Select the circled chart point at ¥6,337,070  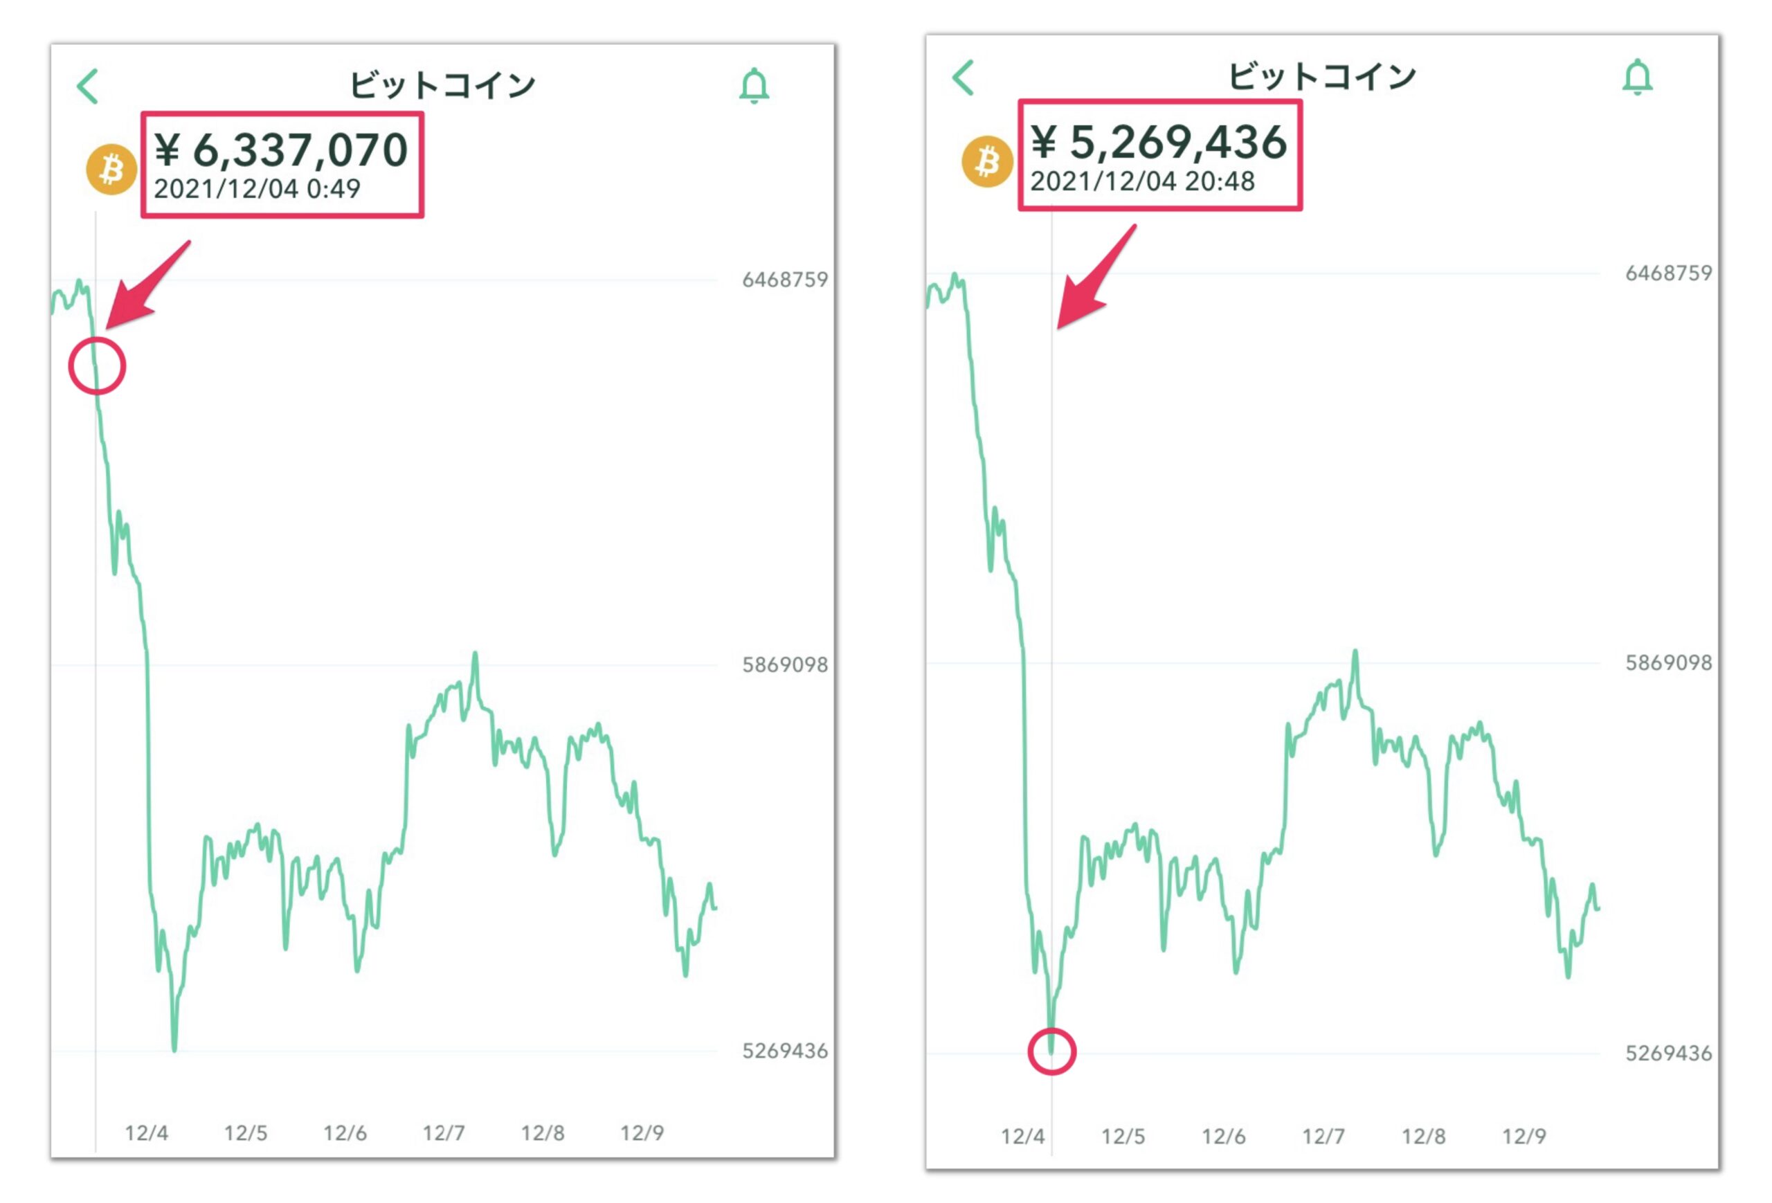97,366
